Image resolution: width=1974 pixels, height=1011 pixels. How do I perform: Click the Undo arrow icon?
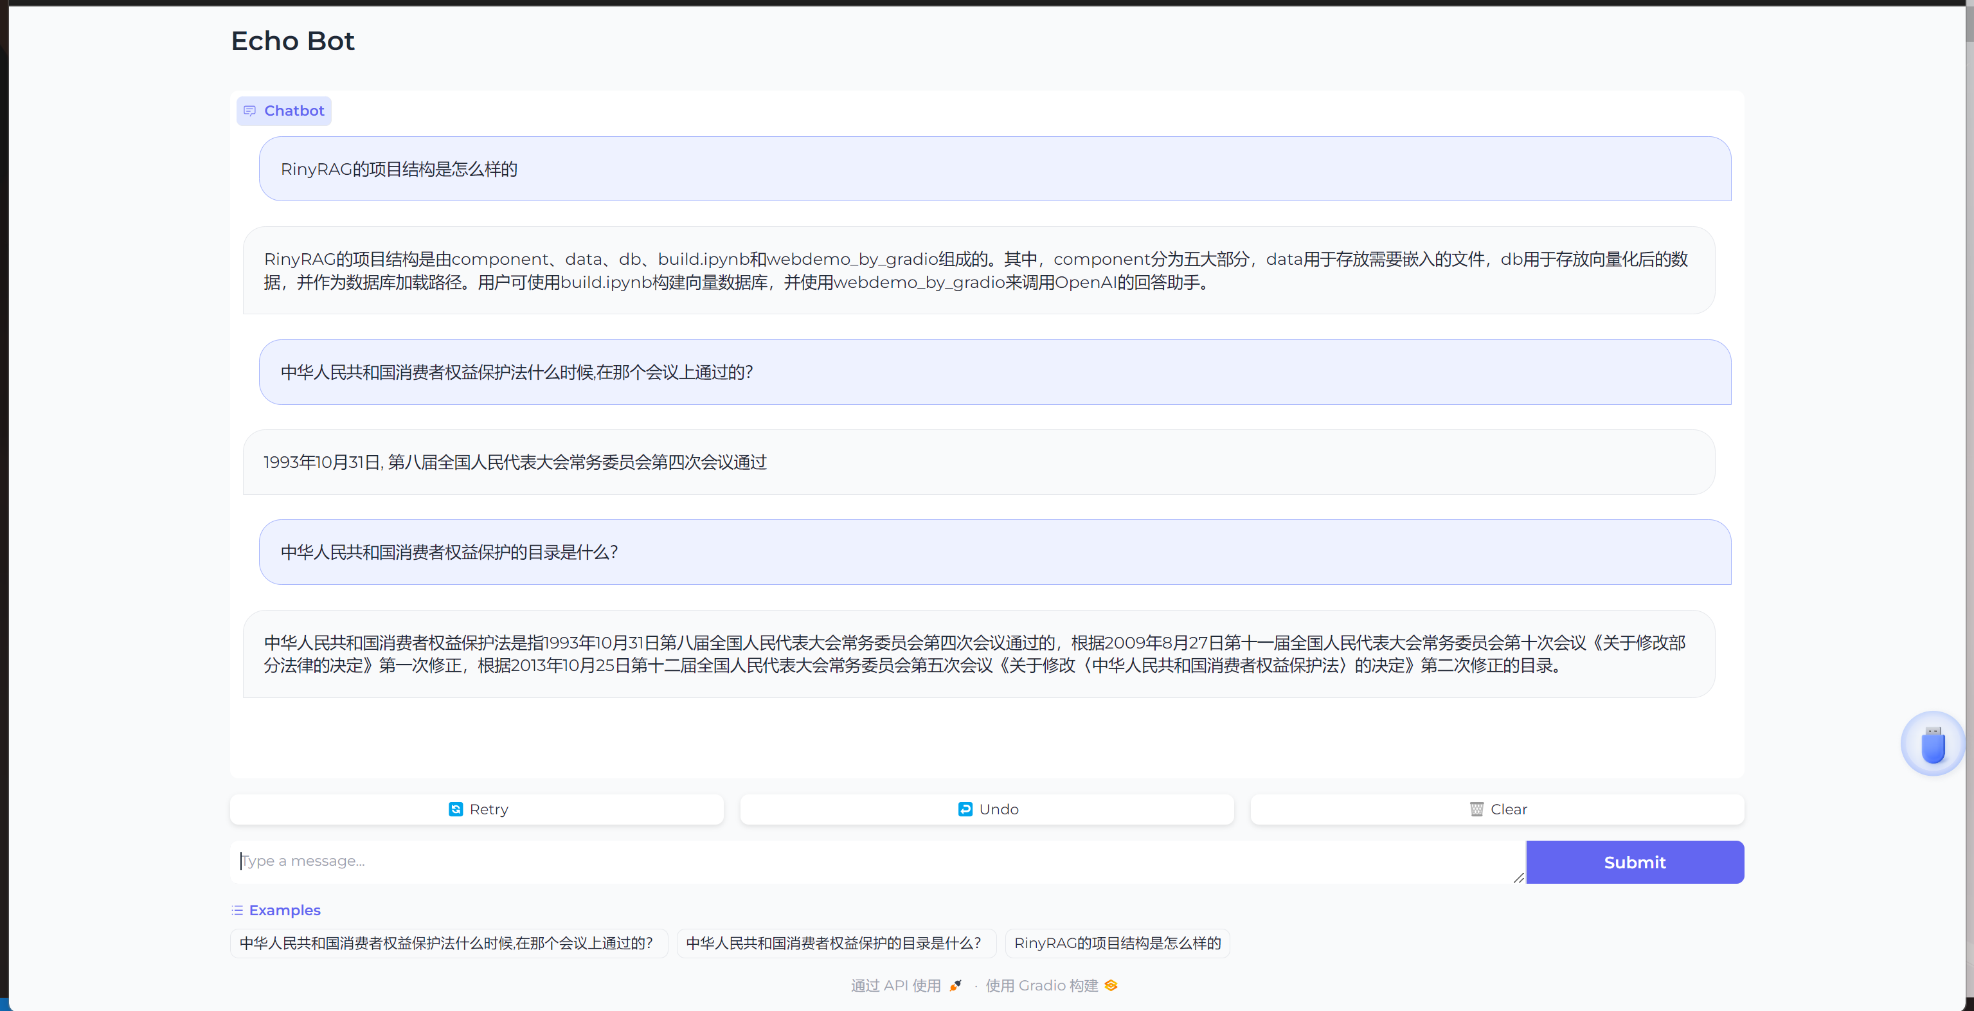tap(965, 809)
